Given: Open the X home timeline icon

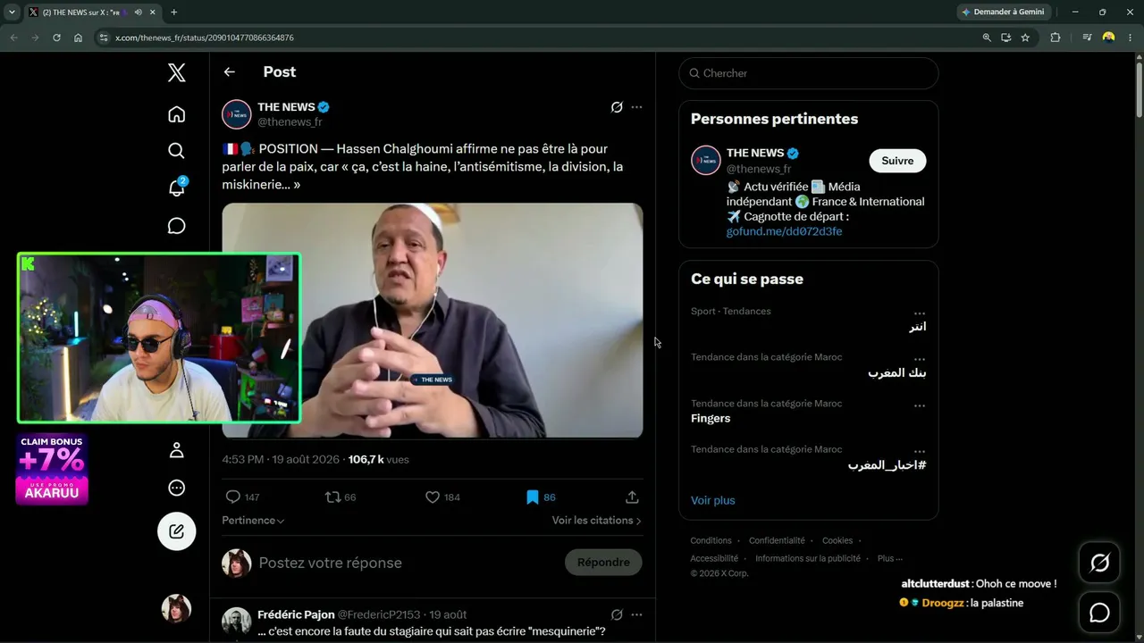Looking at the screenshot, I should pos(177,114).
